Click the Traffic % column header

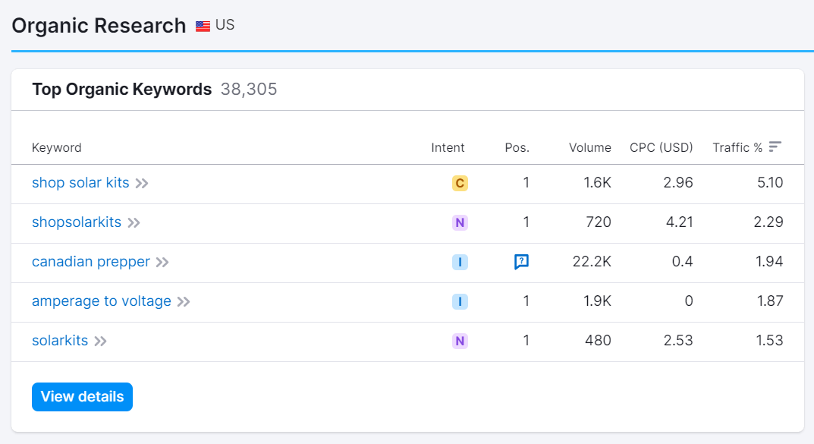pyautogui.click(x=737, y=147)
